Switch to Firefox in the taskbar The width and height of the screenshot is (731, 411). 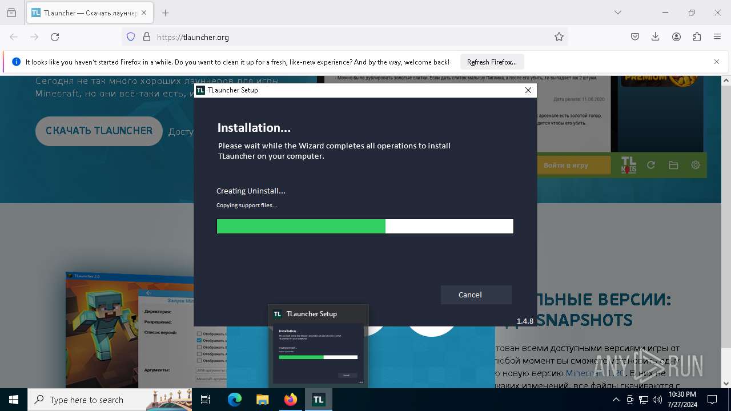(x=291, y=400)
